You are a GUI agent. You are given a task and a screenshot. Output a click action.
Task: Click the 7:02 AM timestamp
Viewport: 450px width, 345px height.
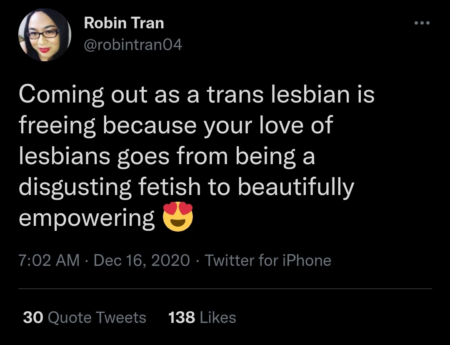pyautogui.click(x=49, y=260)
